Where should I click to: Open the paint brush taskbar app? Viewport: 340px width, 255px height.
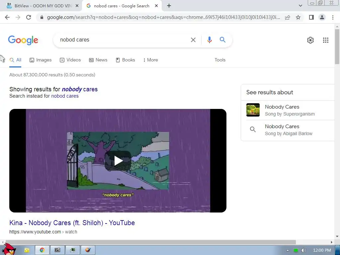88,250
